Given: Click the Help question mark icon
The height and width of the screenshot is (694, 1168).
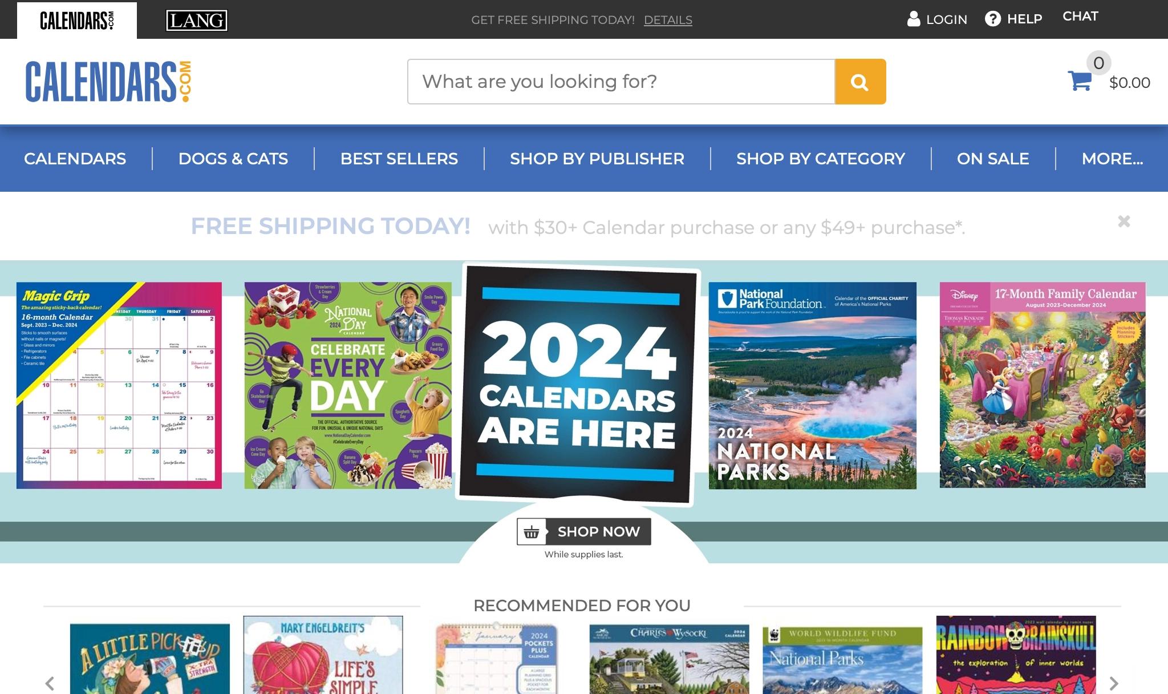Looking at the screenshot, I should [x=993, y=19].
